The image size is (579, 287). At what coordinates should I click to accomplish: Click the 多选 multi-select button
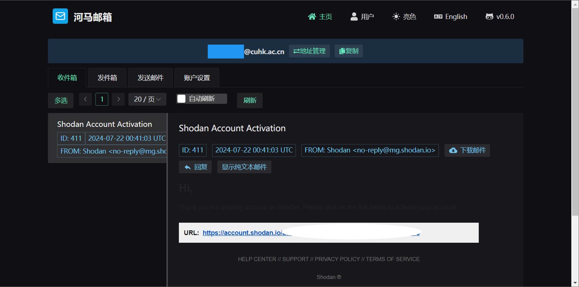click(61, 100)
